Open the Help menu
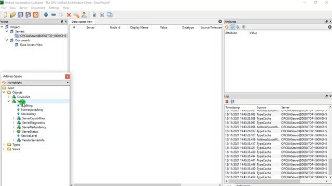 (x=66, y=8)
